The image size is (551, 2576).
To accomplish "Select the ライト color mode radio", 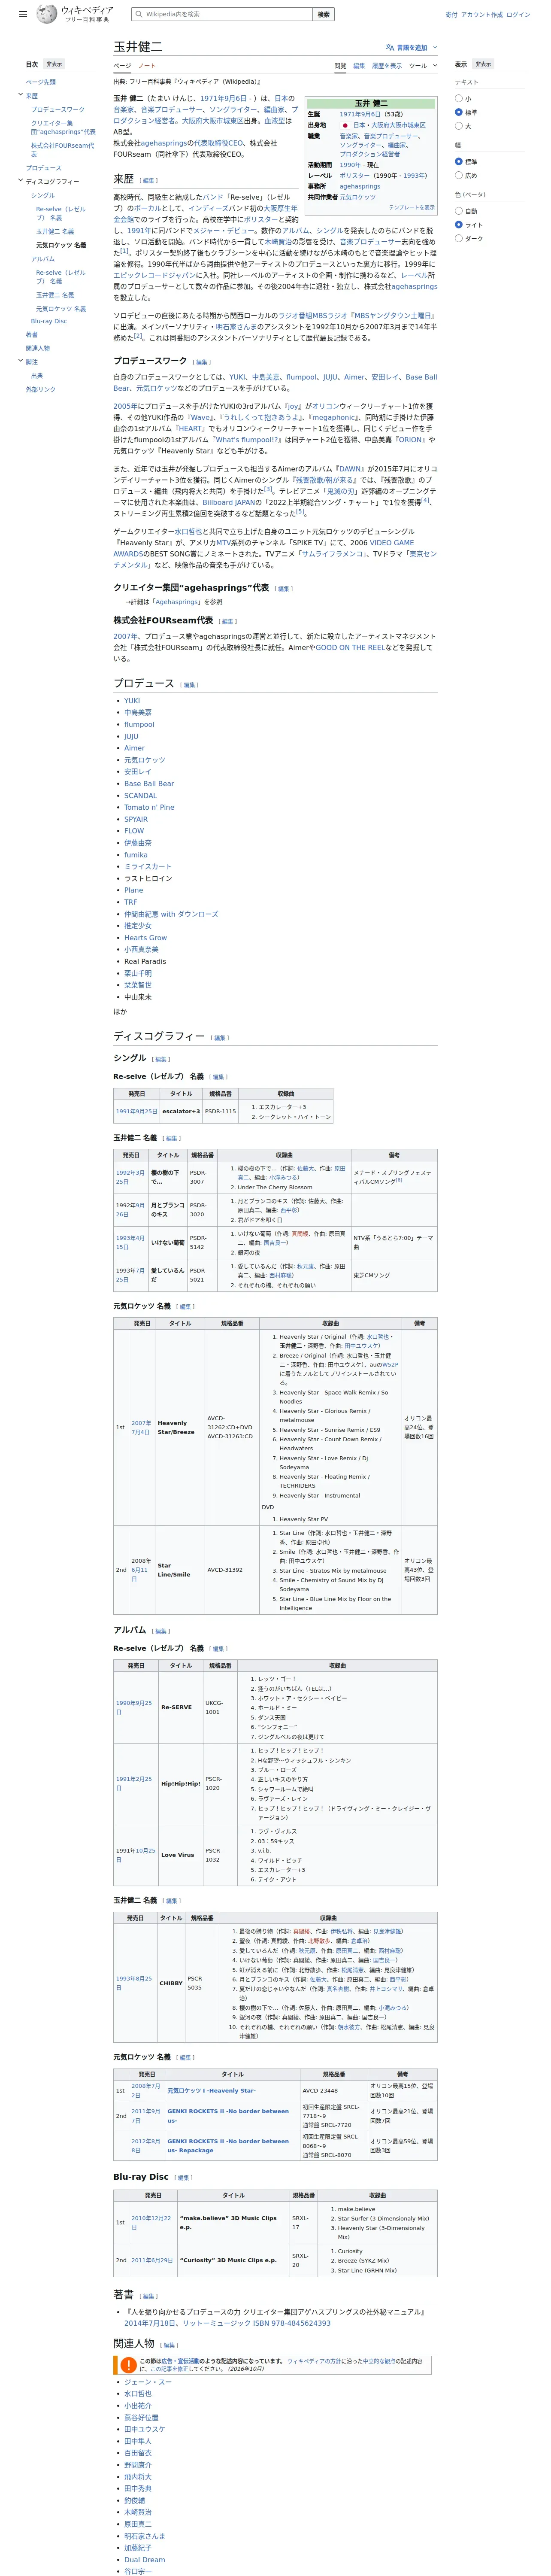I will (459, 225).
